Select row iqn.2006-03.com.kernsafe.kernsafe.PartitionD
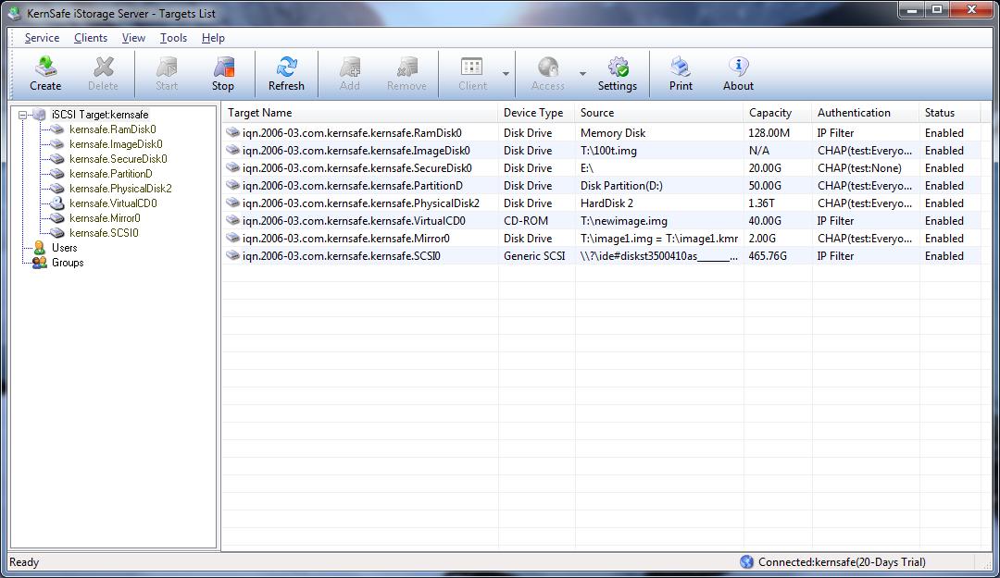The width and height of the screenshot is (1000, 578). (x=602, y=186)
